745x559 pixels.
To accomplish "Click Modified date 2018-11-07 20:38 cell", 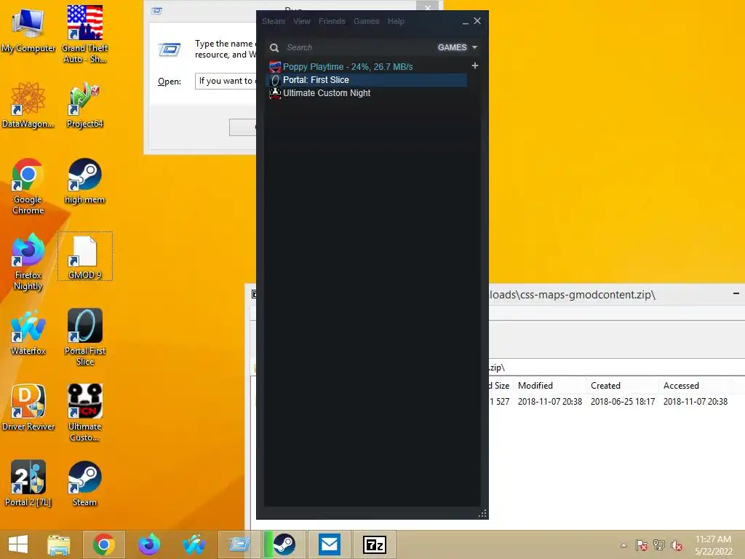I will coord(550,402).
